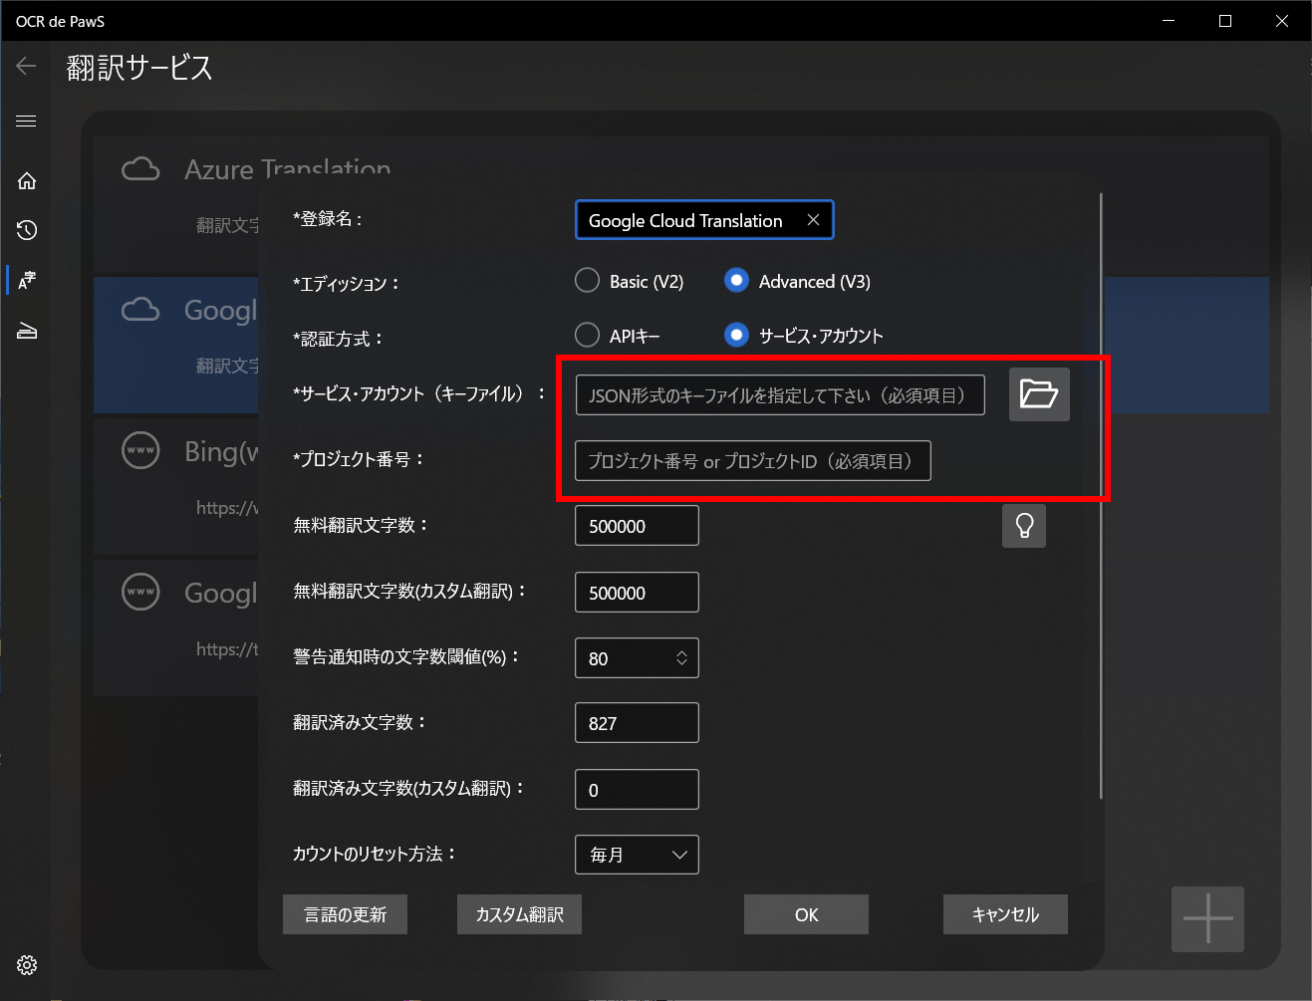Choose サービス・アカウント authentication option
This screenshot has width=1312, height=1001.
736,336
